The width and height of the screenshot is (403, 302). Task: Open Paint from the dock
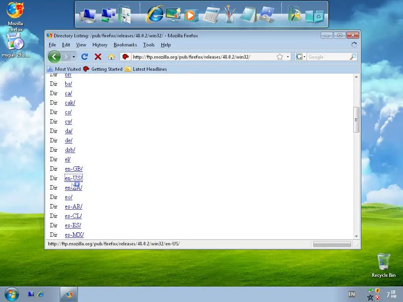click(x=230, y=15)
